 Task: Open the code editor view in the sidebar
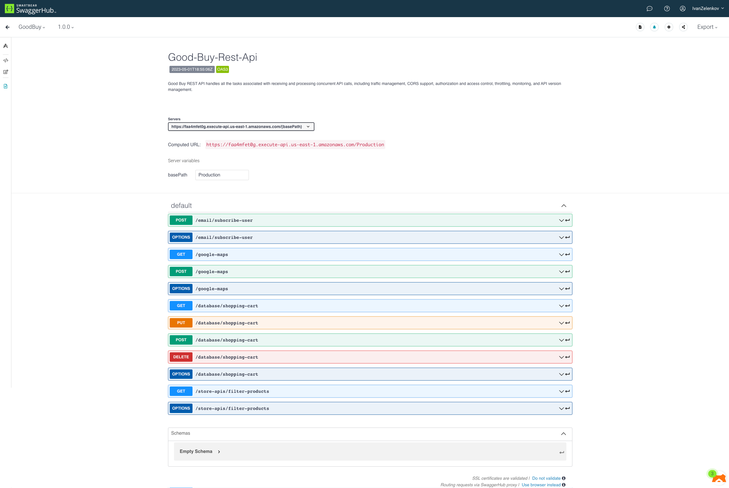(x=6, y=60)
